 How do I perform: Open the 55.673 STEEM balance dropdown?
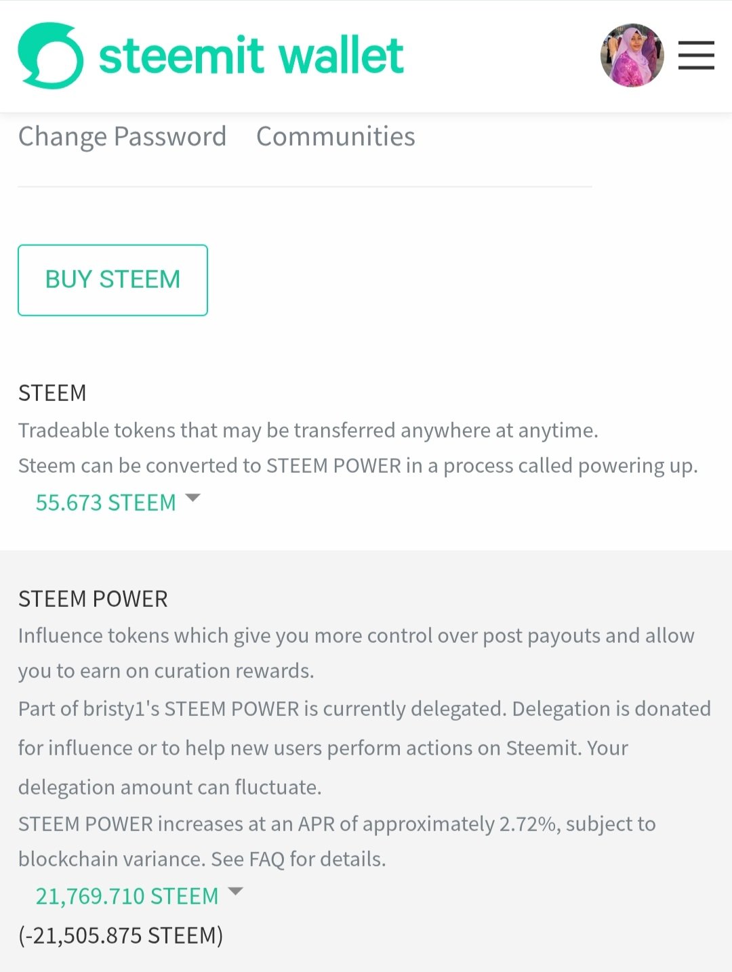click(106, 503)
